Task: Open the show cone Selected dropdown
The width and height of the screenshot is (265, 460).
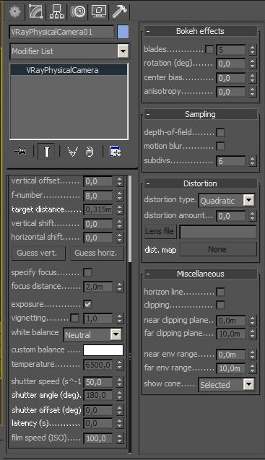Action: click(248, 384)
